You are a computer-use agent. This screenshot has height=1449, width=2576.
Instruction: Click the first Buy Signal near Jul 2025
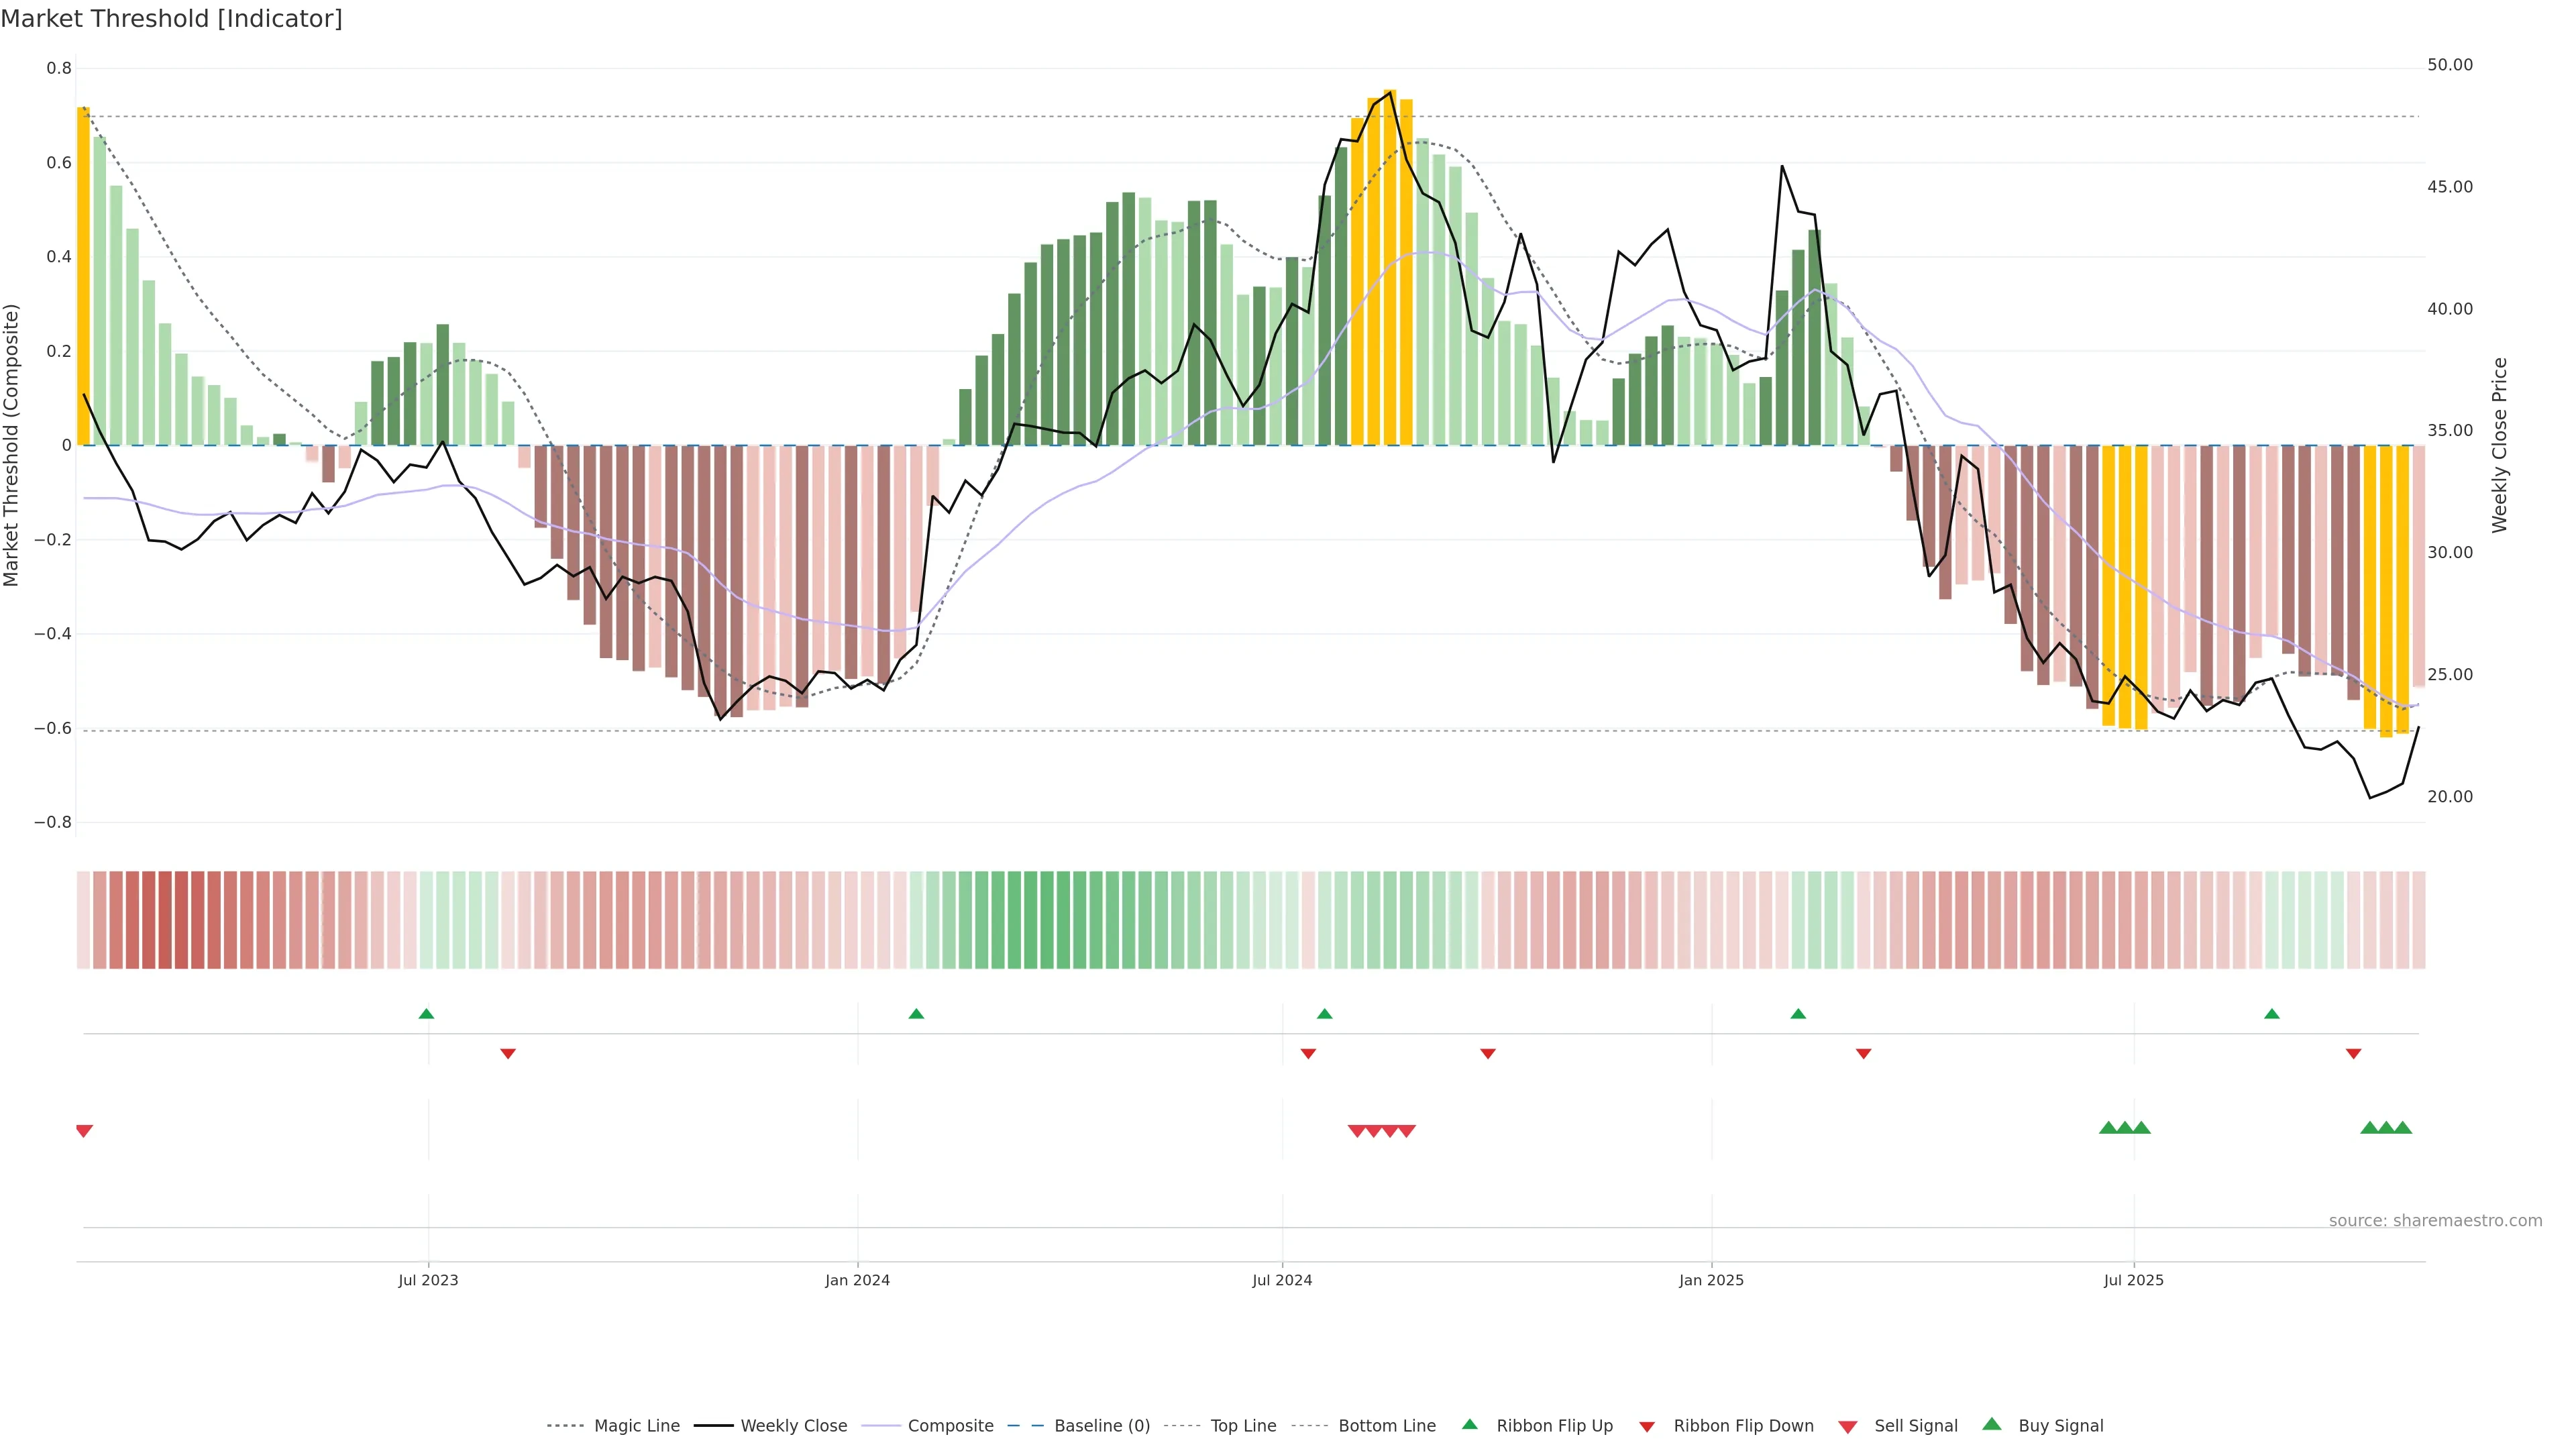pos(2108,1128)
